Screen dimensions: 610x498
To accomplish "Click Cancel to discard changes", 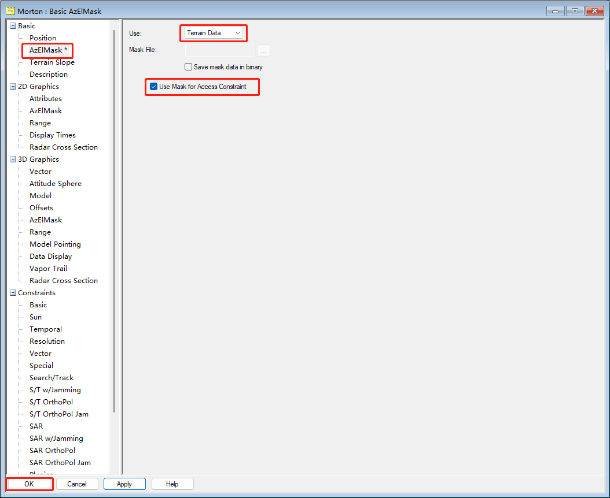I will (x=77, y=484).
